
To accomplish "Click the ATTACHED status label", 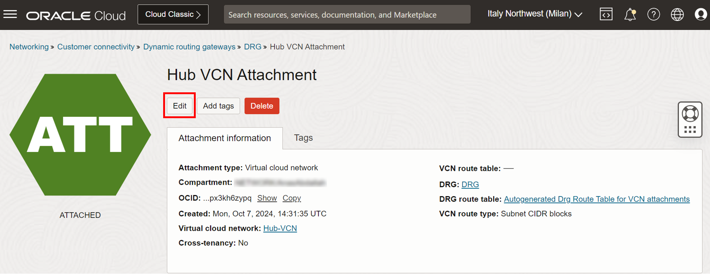I will coord(80,215).
